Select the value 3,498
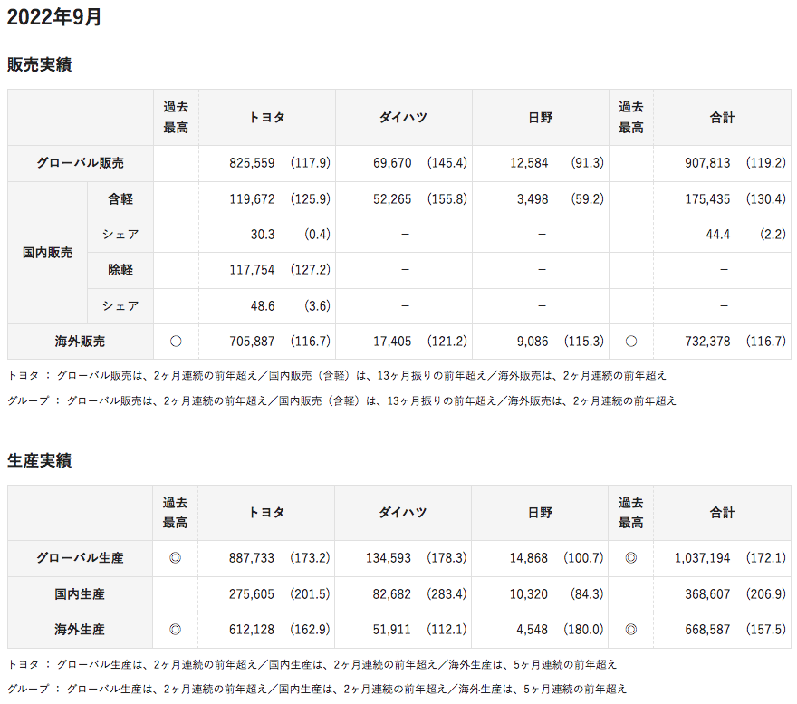Image resolution: width=797 pixels, height=704 pixels. pos(533,199)
